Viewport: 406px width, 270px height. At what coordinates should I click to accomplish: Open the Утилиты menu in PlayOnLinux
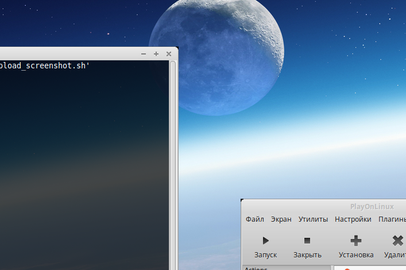click(313, 219)
